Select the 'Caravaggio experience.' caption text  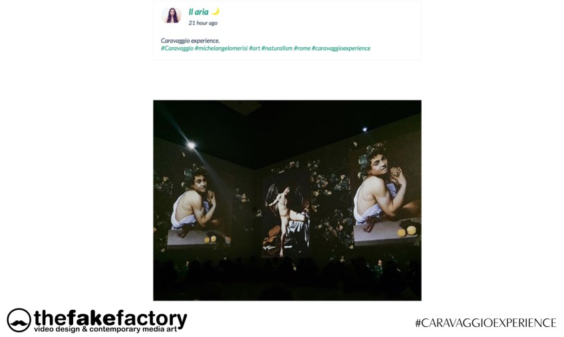(190, 41)
